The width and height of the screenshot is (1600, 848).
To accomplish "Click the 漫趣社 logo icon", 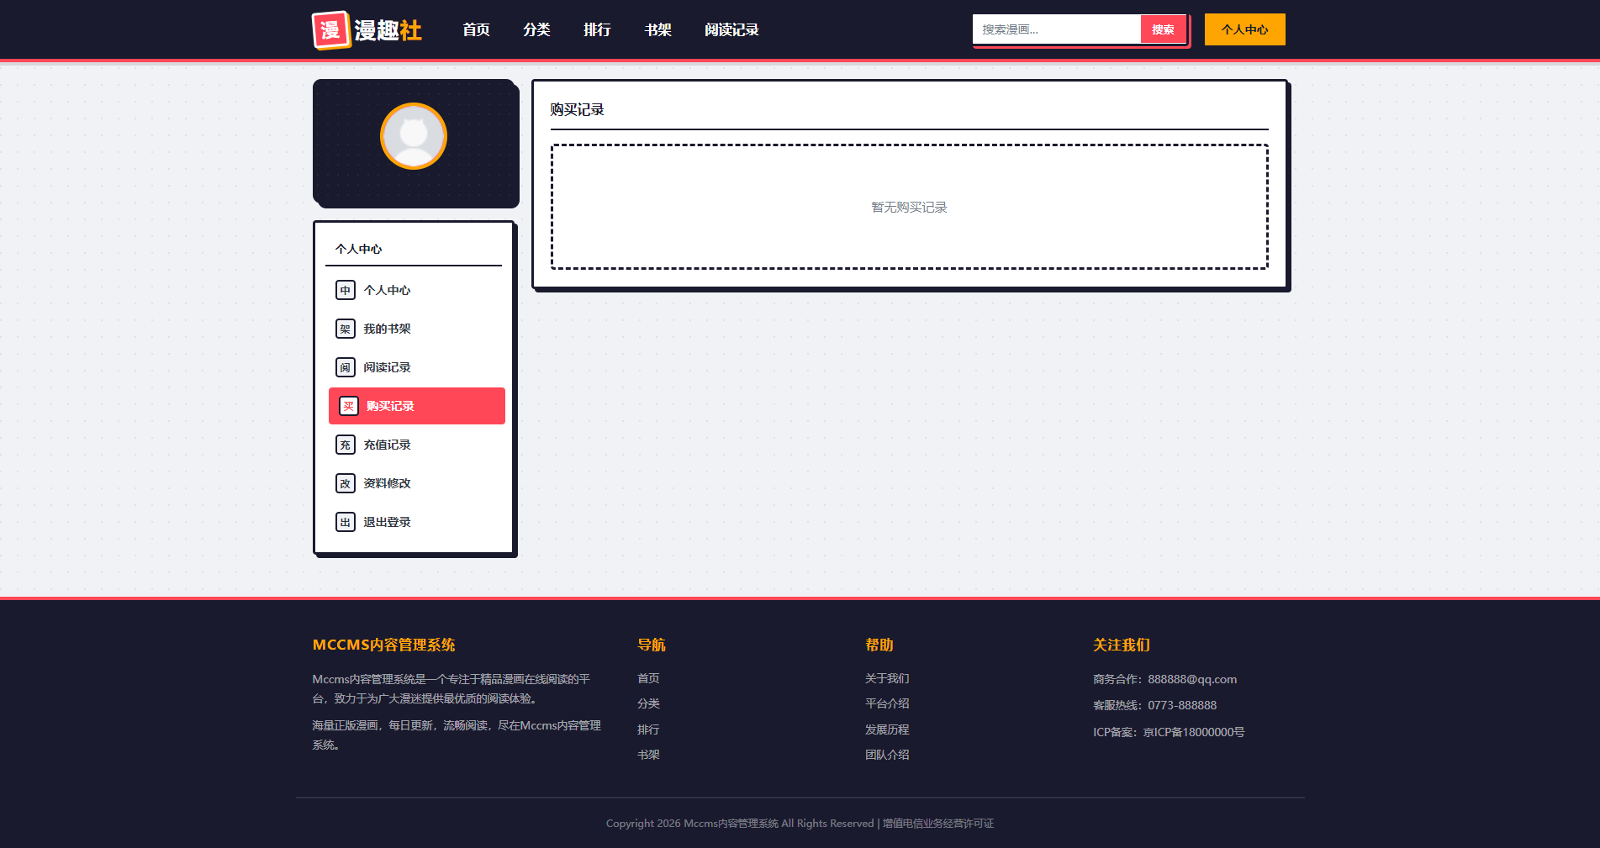I will coord(330,30).
